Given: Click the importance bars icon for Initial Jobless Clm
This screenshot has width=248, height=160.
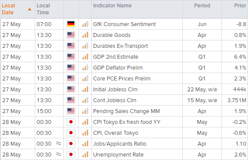Looking at the screenshot, I should click(85, 89).
